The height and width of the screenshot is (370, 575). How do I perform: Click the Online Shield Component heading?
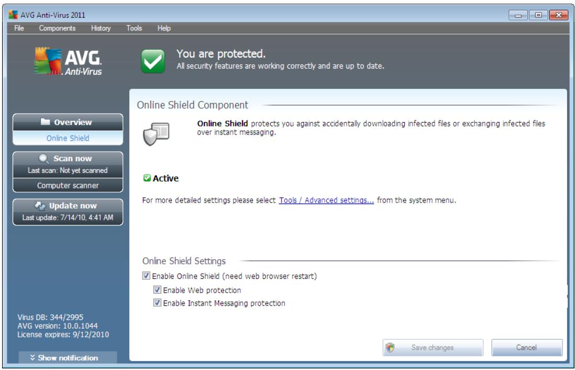pos(193,105)
